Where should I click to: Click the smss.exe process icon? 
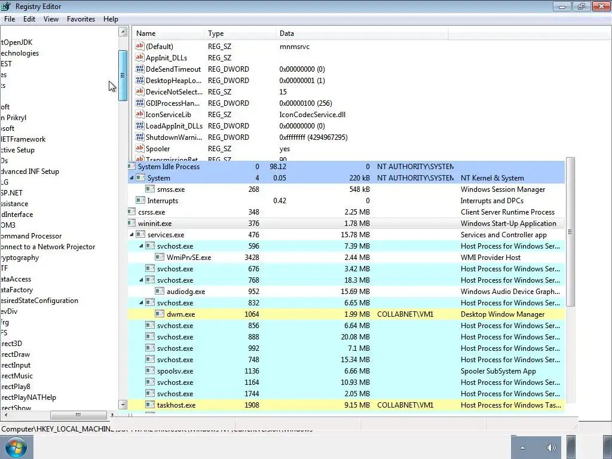coord(150,189)
